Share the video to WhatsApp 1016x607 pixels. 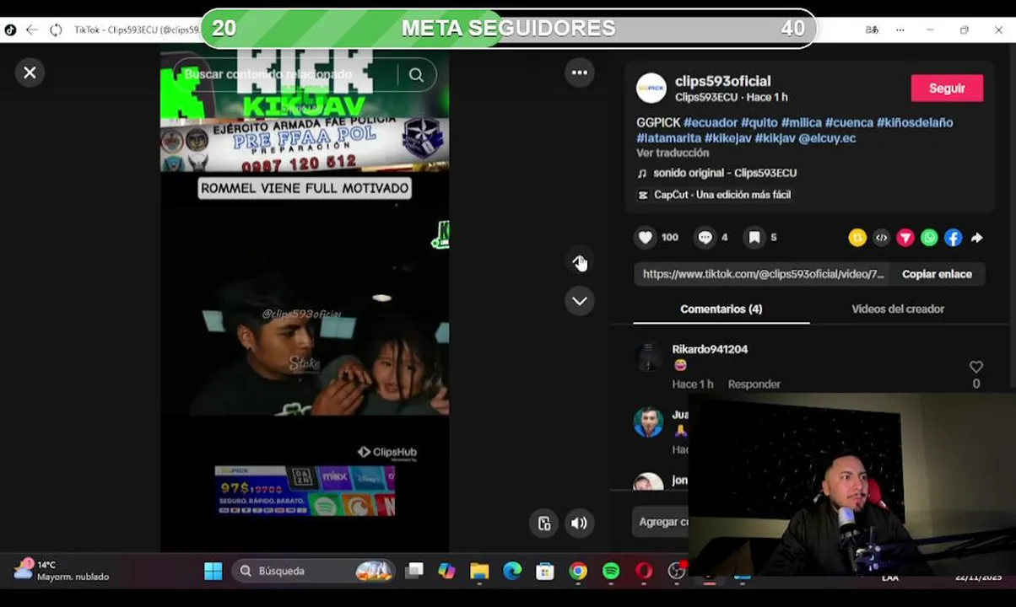929,238
